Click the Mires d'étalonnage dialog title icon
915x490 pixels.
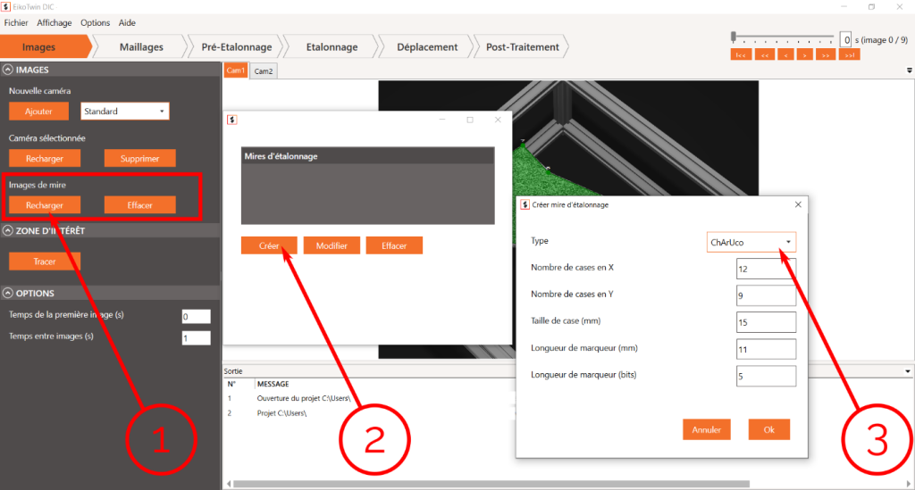(x=231, y=120)
